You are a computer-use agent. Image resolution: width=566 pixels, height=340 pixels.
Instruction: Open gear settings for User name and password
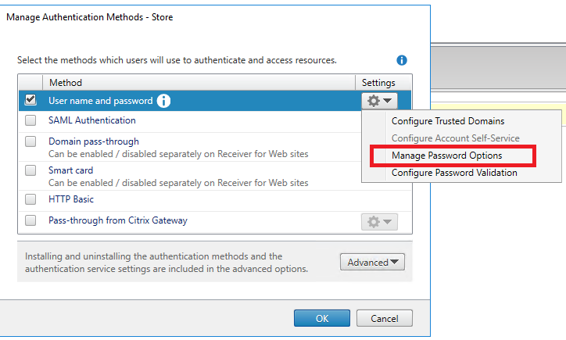pyautogui.click(x=379, y=101)
